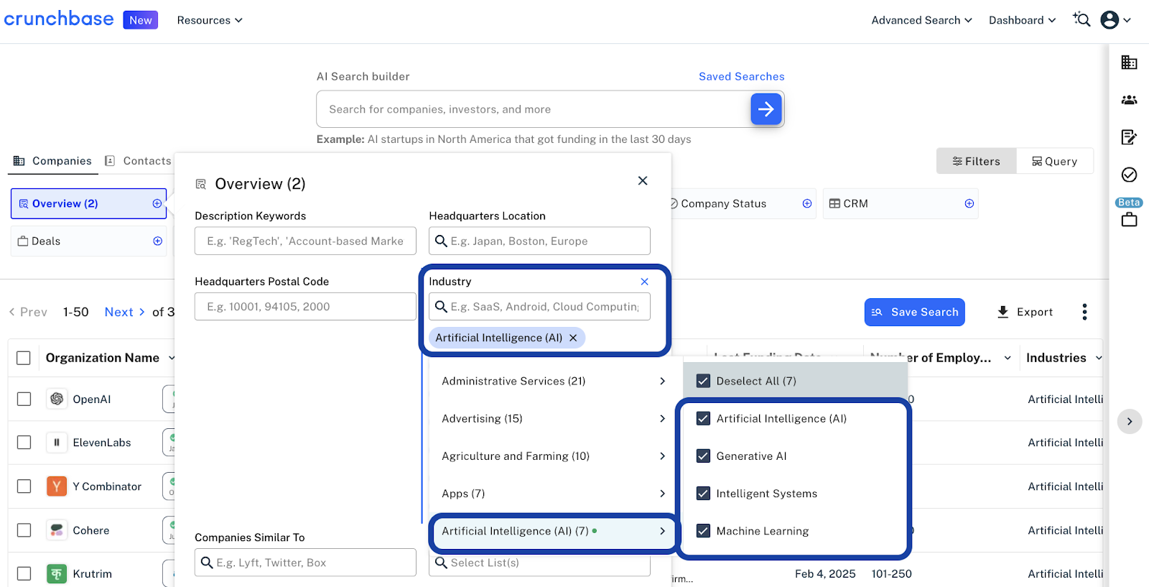The height and width of the screenshot is (587, 1149).
Task: Click the Cohere logo
Action: tap(57, 530)
